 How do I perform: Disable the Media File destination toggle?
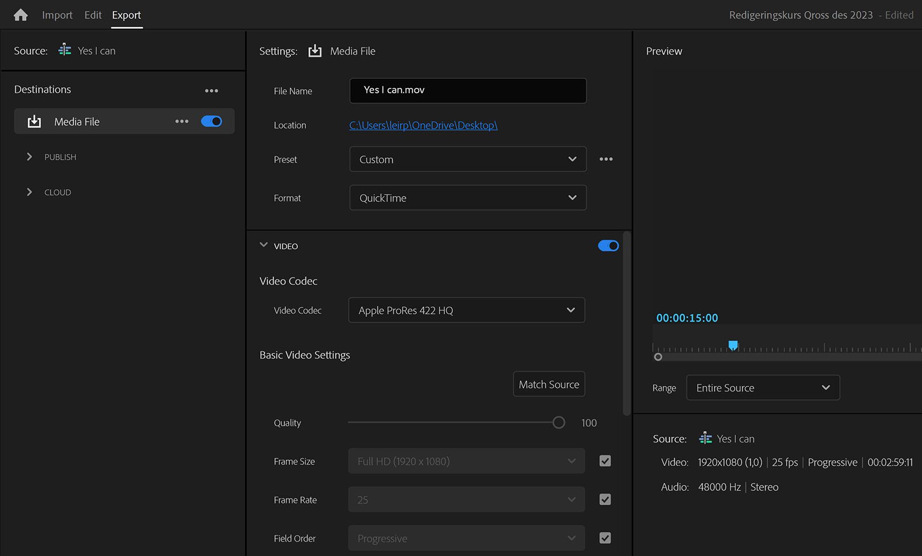point(211,121)
